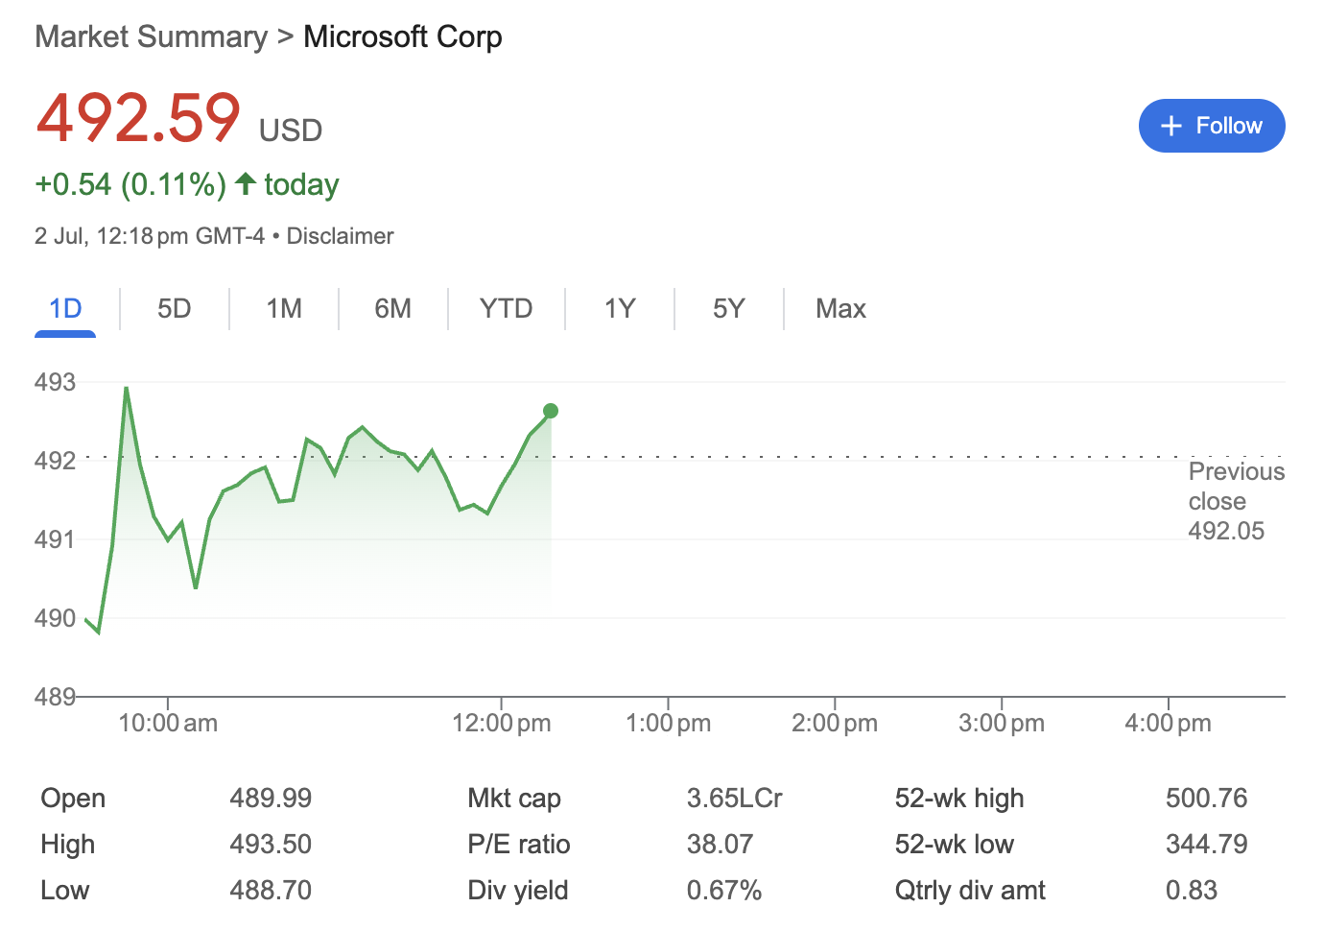
Task: Follow Microsoft Corp stock
Action: point(1212,126)
